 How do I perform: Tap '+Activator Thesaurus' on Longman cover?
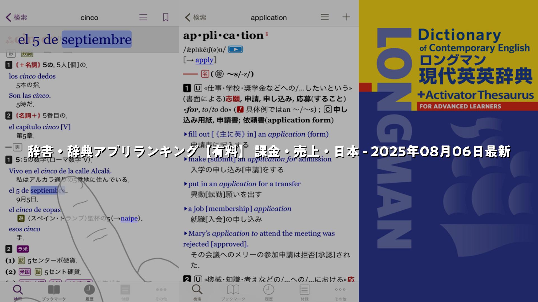(476, 95)
